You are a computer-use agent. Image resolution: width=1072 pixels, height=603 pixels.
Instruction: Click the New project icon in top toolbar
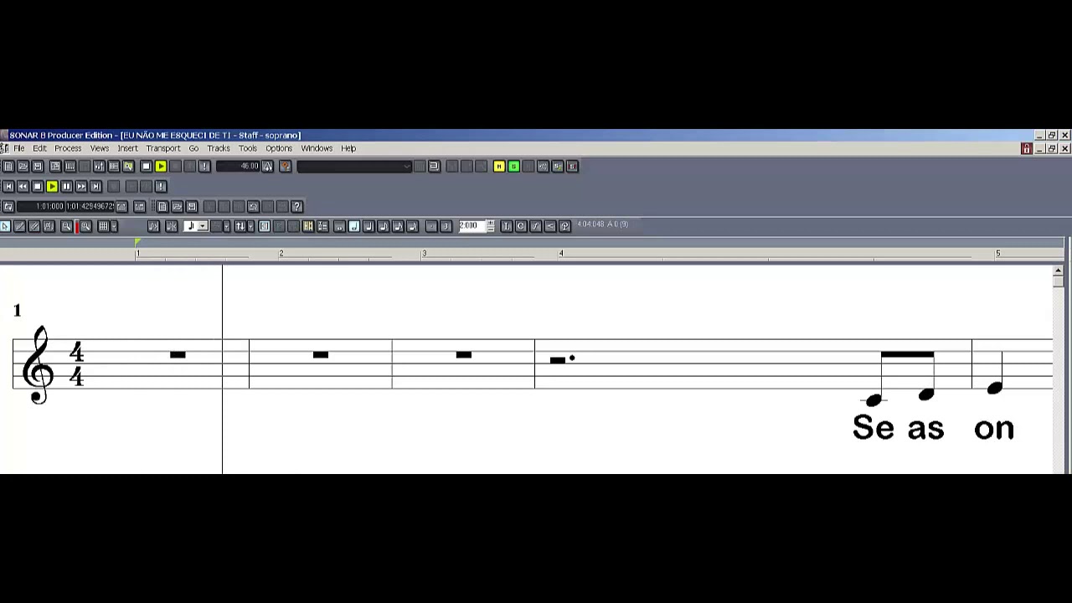point(8,166)
